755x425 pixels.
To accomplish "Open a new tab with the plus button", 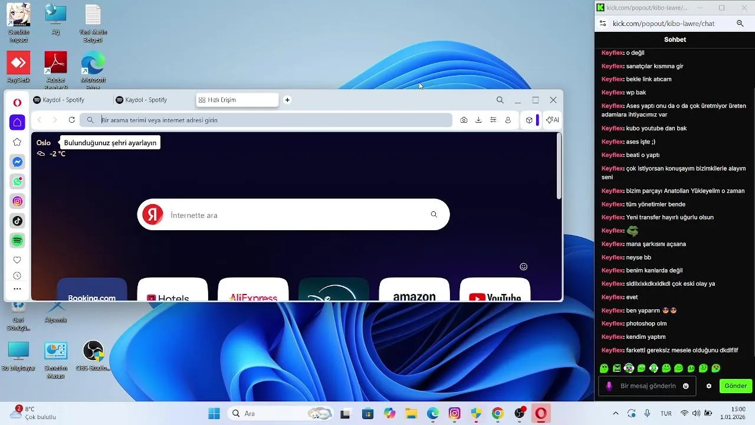I will click(x=287, y=100).
